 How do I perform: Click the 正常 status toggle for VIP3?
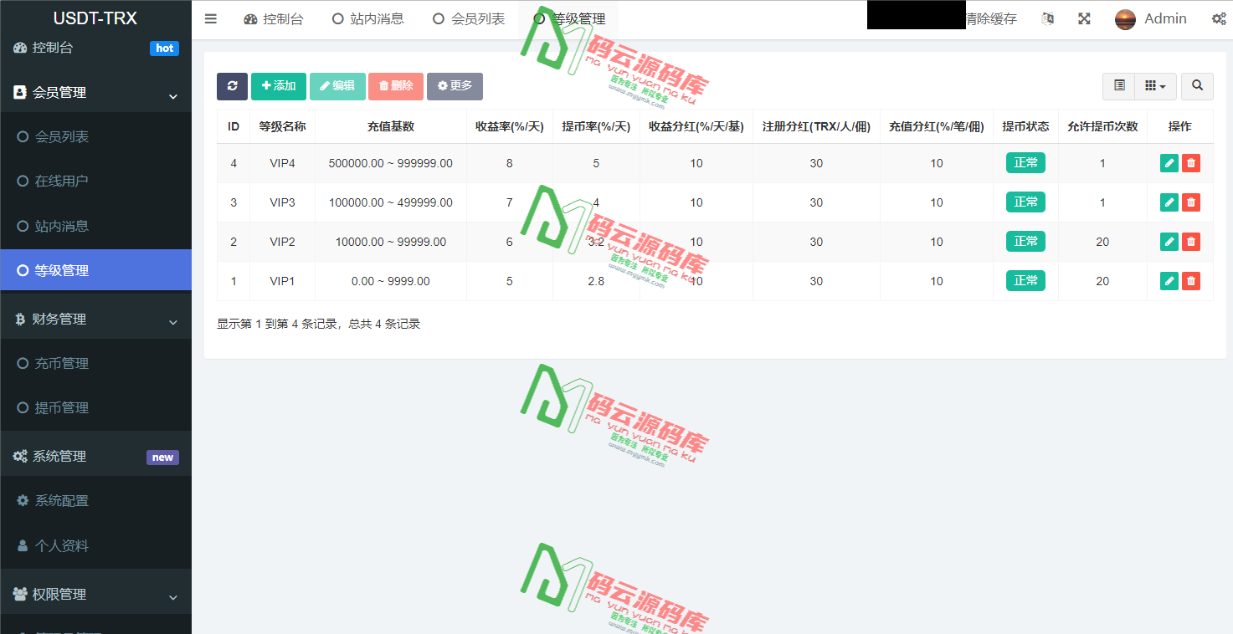(1025, 202)
